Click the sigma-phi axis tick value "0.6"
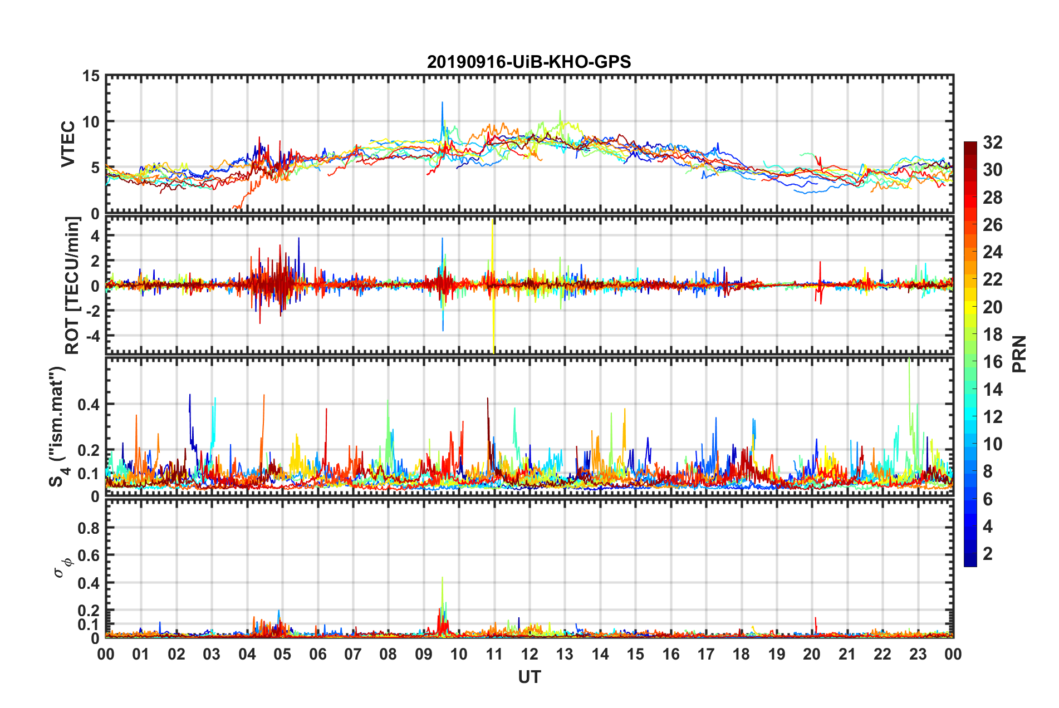The height and width of the screenshot is (708, 1059). pyautogui.click(x=89, y=555)
